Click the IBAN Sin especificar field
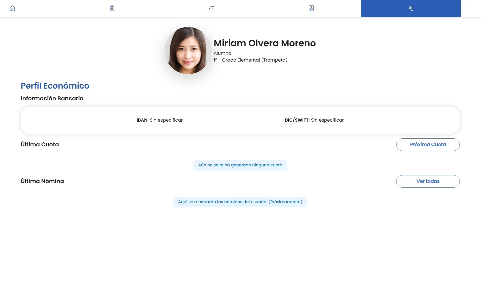This screenshot has height=281, width=481. click(x=159, y=120)
